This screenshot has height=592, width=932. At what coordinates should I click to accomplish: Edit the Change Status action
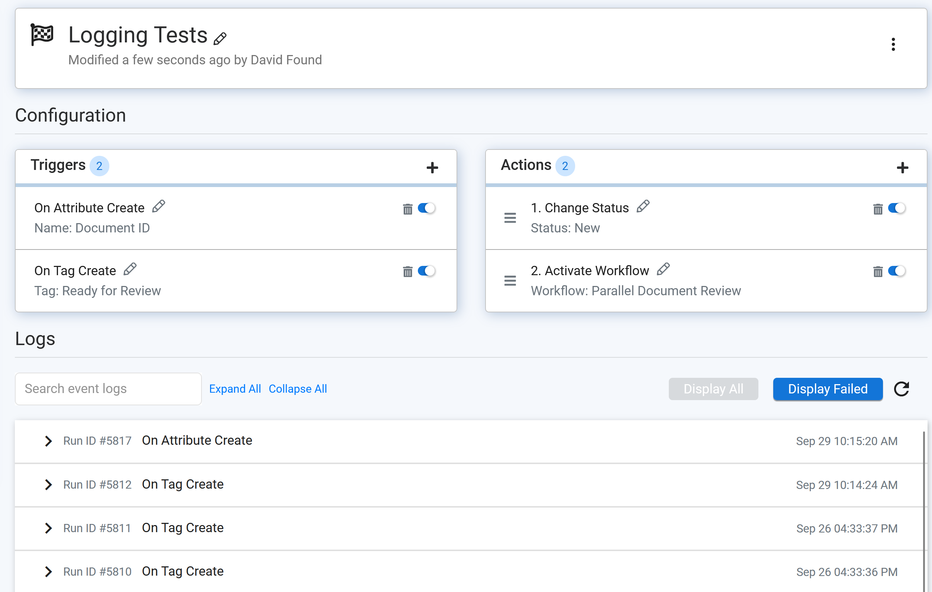tap(643, 206)
